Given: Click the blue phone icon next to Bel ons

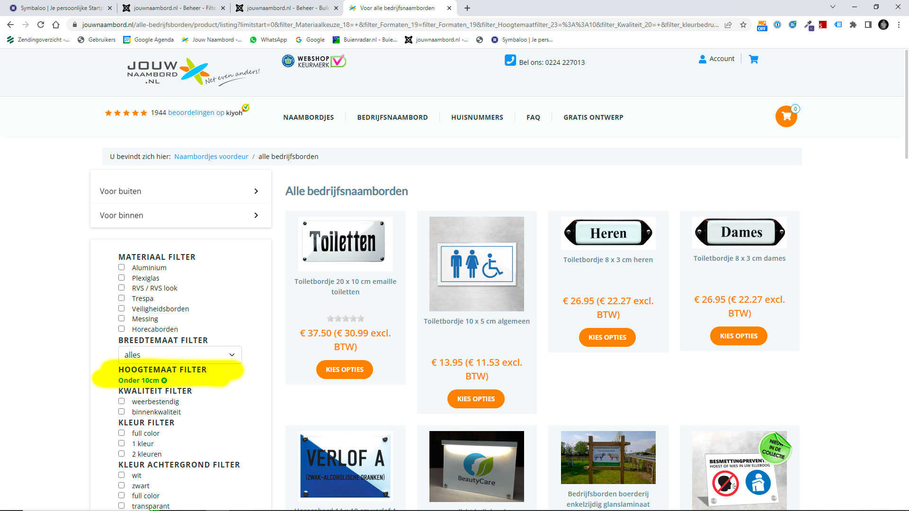Looking at the screenshot, I should 510,61.
